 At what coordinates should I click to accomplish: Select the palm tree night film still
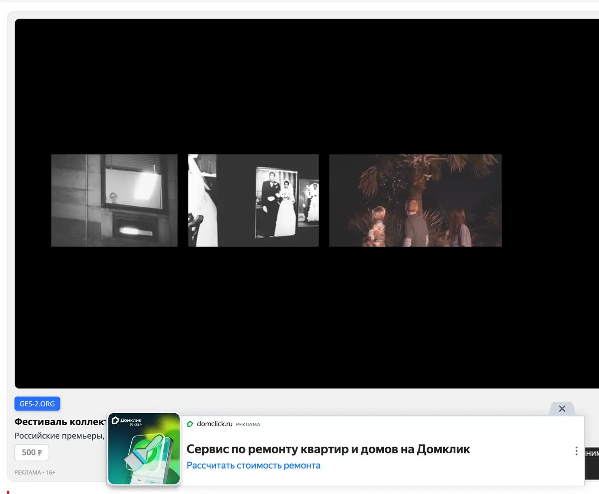tap(415, 200)
